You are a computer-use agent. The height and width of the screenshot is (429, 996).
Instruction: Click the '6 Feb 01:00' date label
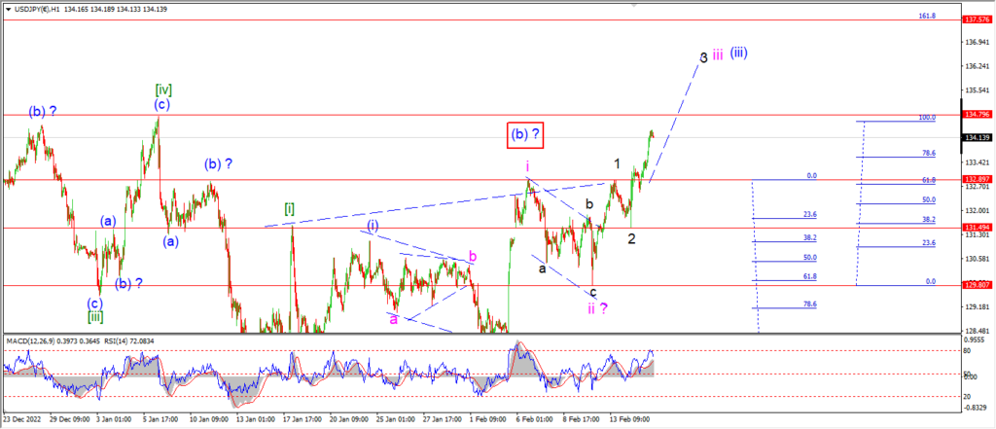pos(534,419)
